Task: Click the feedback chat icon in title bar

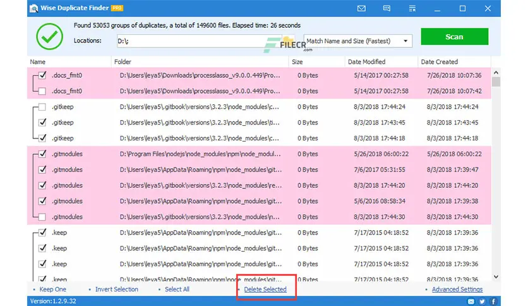Action: tap(387, 8)
